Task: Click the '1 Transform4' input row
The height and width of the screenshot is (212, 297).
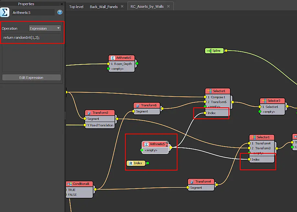Action: (262, 143)
